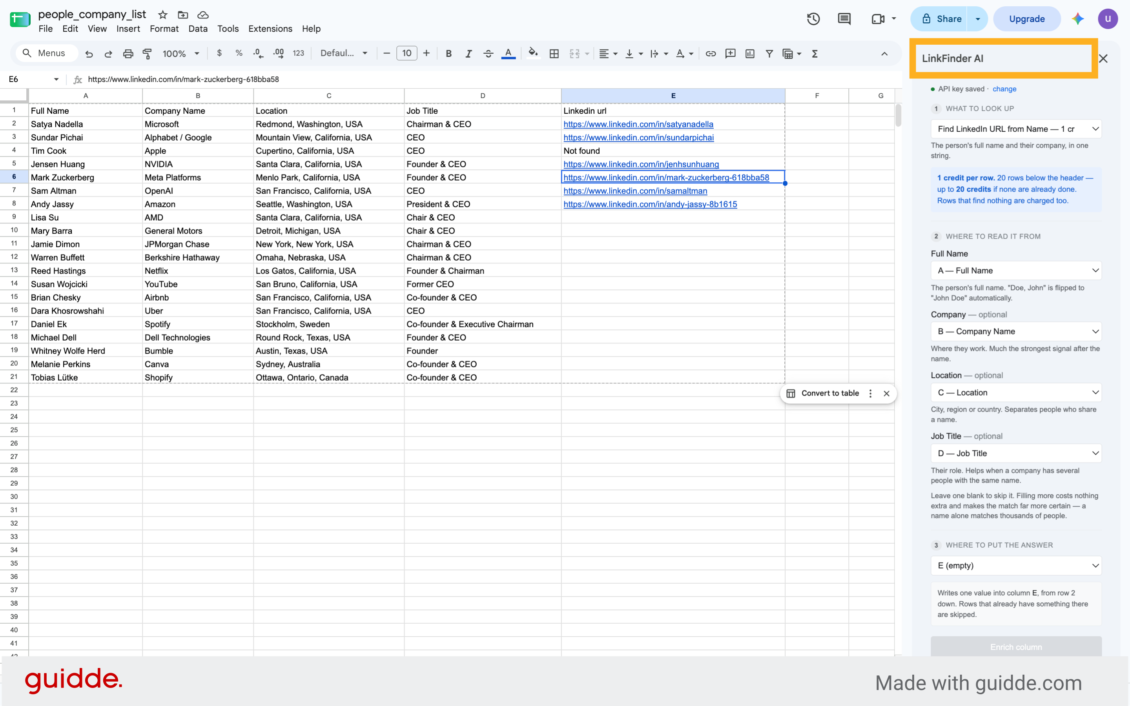
Task: Open the text rotation dropdown
Action: tap(685, 54)
